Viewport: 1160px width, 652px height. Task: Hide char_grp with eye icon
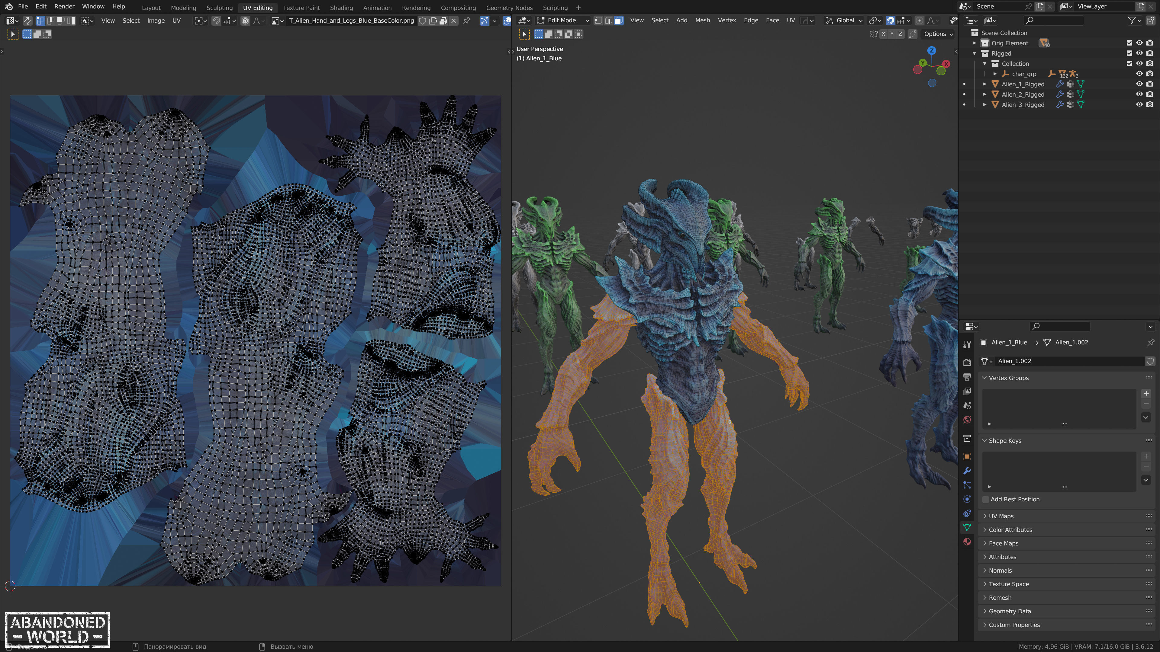[x=1139, y=74]
